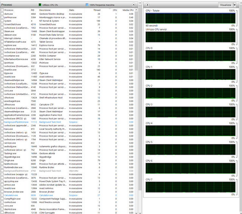Tick the perfmon.exe process checkbox
Screen dimensions: 242x214
pyautogui.click(x=2, y=17)
